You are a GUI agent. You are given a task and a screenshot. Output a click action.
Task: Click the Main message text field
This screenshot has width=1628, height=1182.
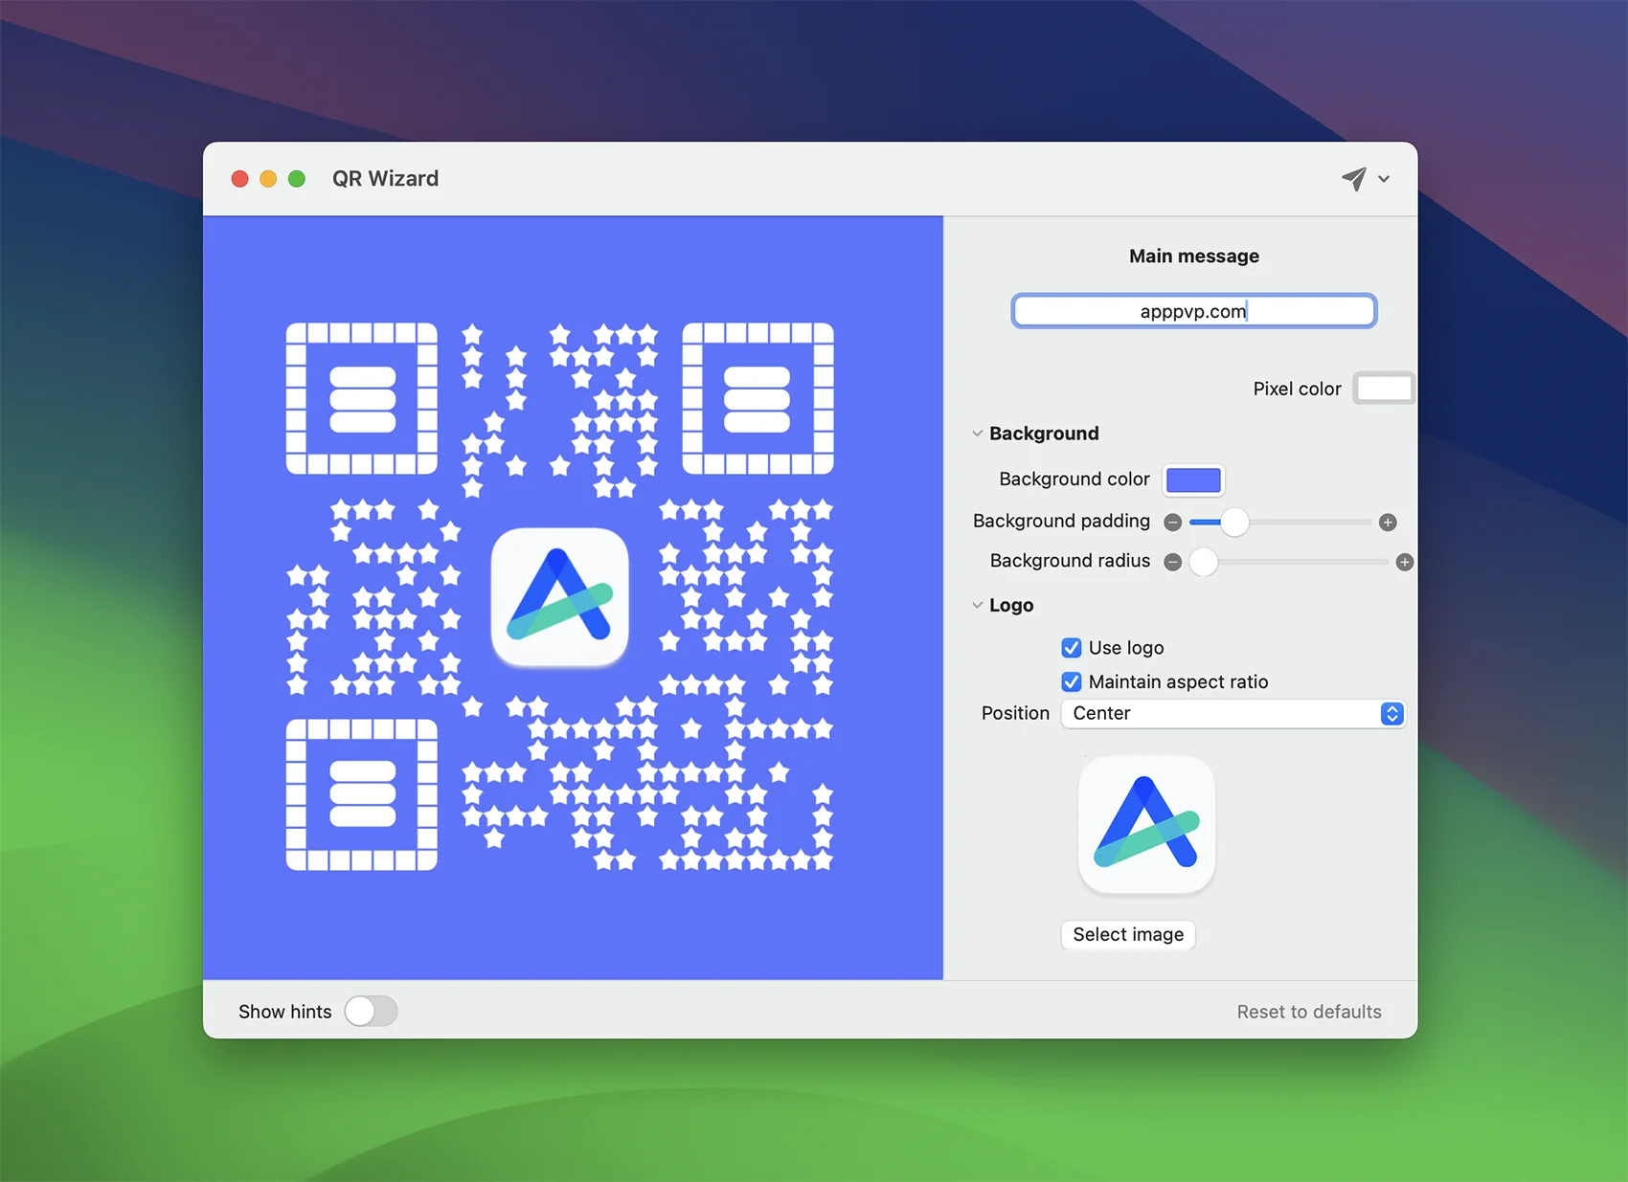pyautogui.click(x=1193, y=311)
